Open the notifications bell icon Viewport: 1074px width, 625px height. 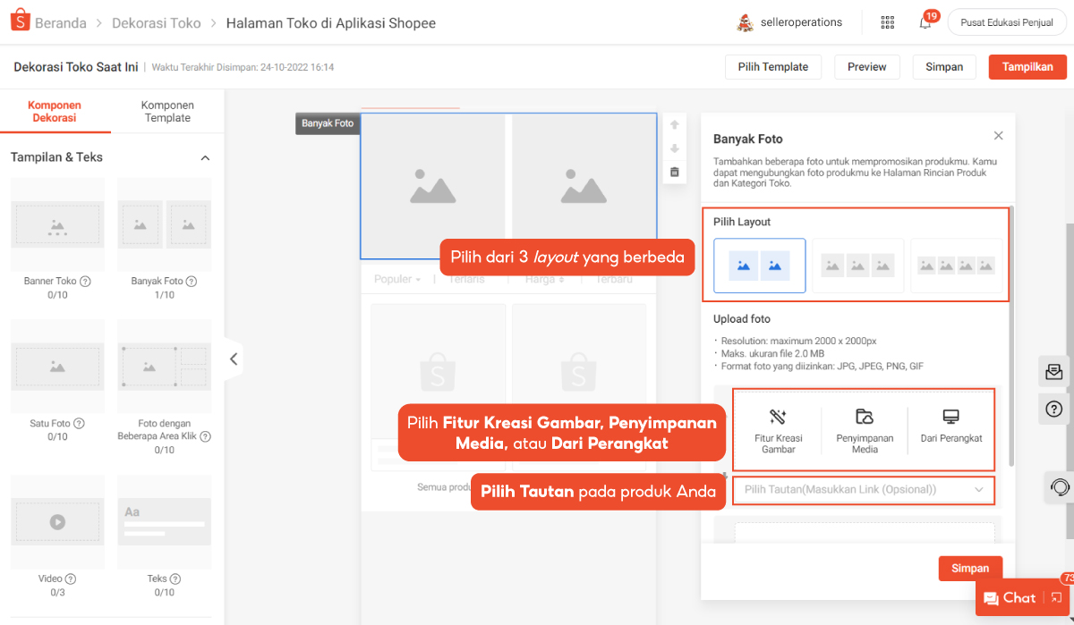pyautogui.click(x=925, y=22)
